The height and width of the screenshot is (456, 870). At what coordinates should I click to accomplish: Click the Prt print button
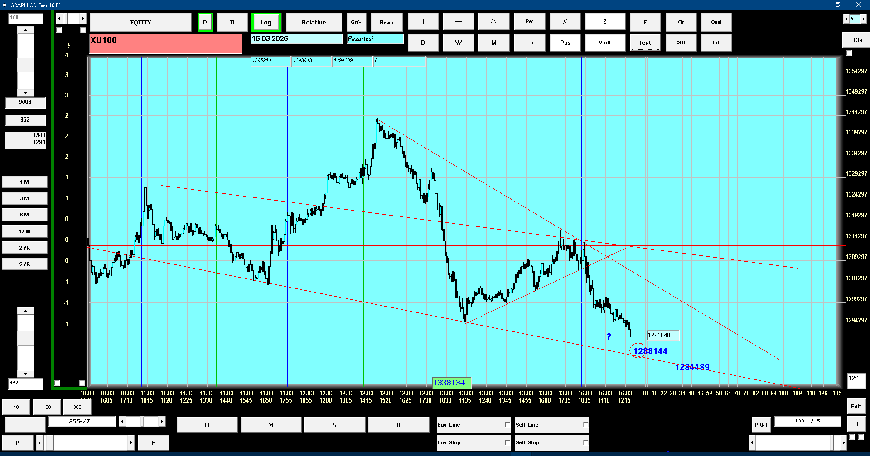click(716, 43)
